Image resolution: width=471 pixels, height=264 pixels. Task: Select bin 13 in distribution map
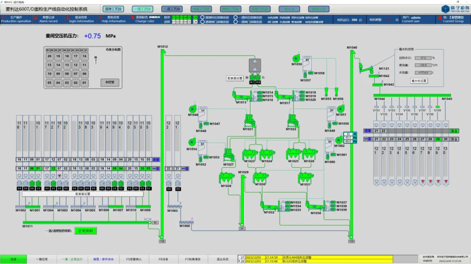pyautogui.click(x=67, y=65)
